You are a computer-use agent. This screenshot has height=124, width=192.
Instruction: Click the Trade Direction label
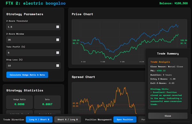14,120
